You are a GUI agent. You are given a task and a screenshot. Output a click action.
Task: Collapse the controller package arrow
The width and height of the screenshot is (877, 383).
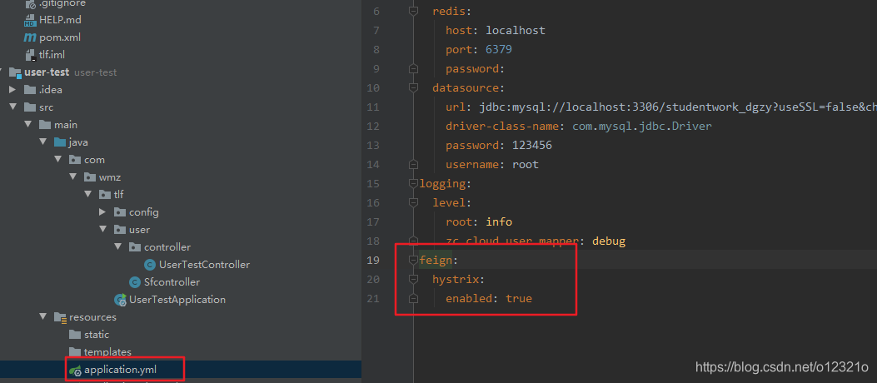[118, 246]
